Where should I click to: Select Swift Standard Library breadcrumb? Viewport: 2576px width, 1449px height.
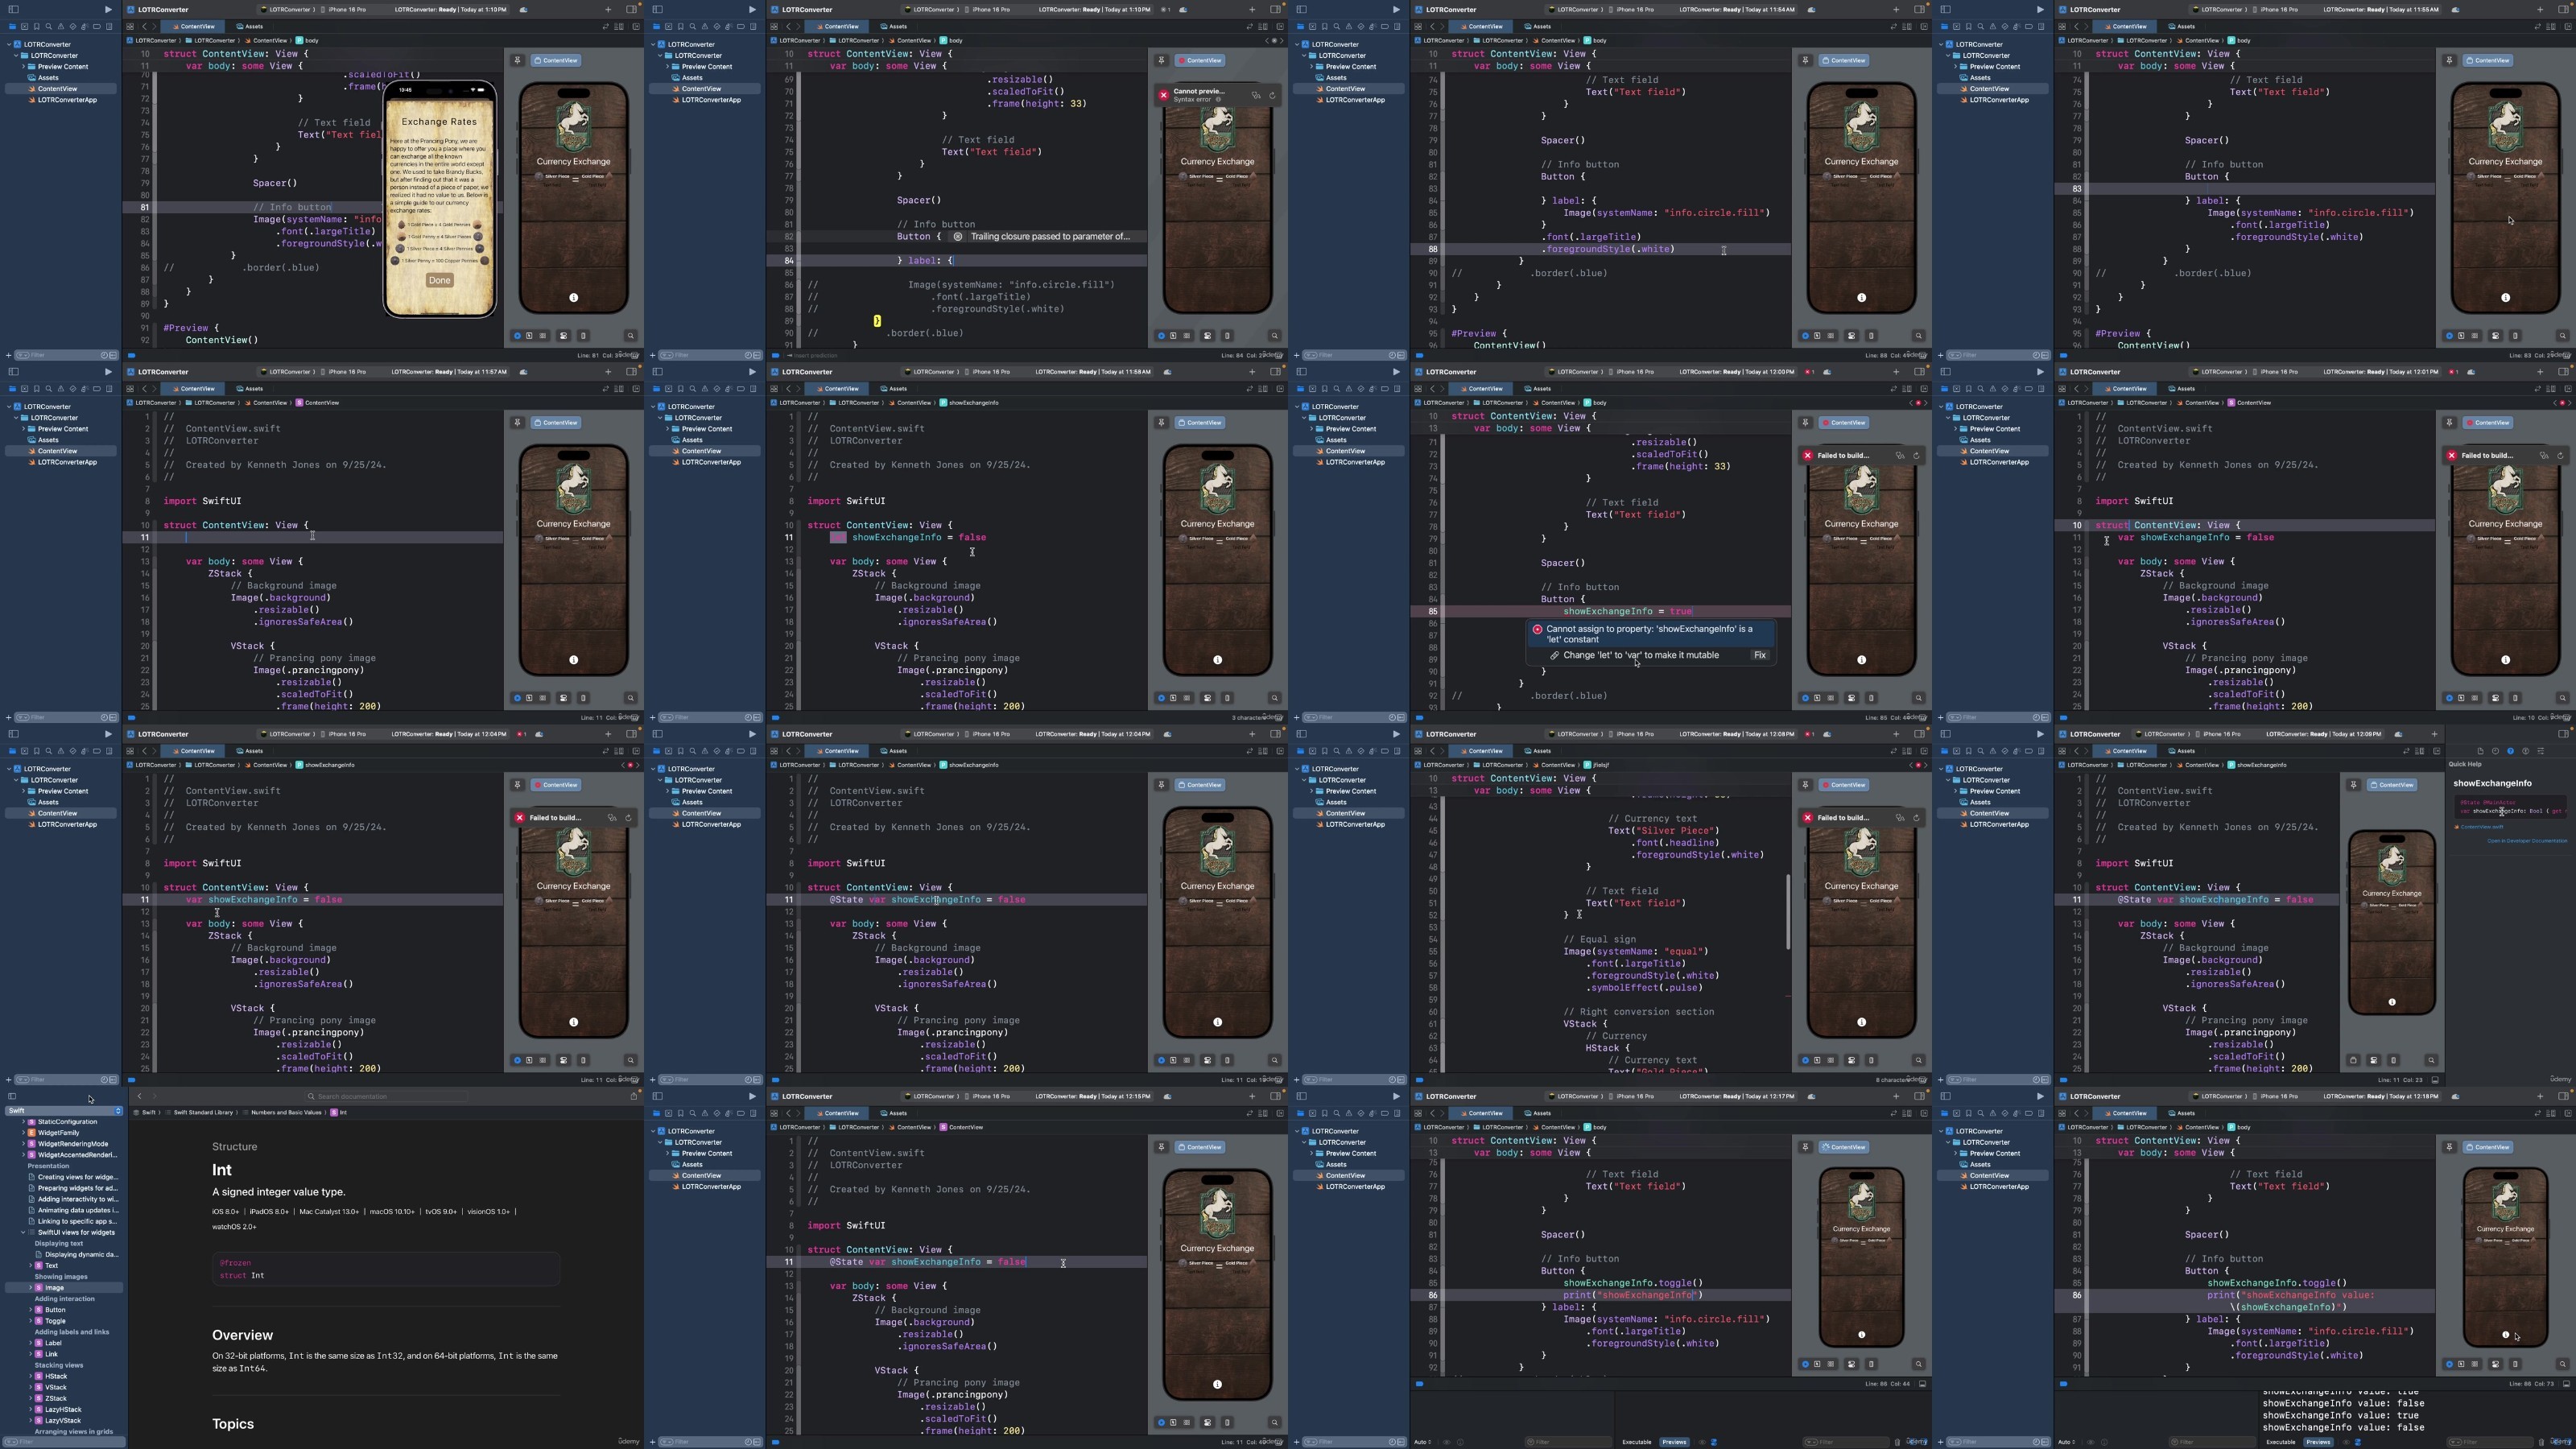pyautogui.click(x=203, y=1113)
